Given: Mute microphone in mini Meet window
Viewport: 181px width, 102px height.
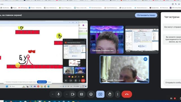Looking at the screenshot, I should [x=66, y=80].
